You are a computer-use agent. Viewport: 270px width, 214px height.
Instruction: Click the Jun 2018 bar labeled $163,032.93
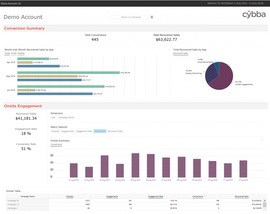[x=61, y=86]
